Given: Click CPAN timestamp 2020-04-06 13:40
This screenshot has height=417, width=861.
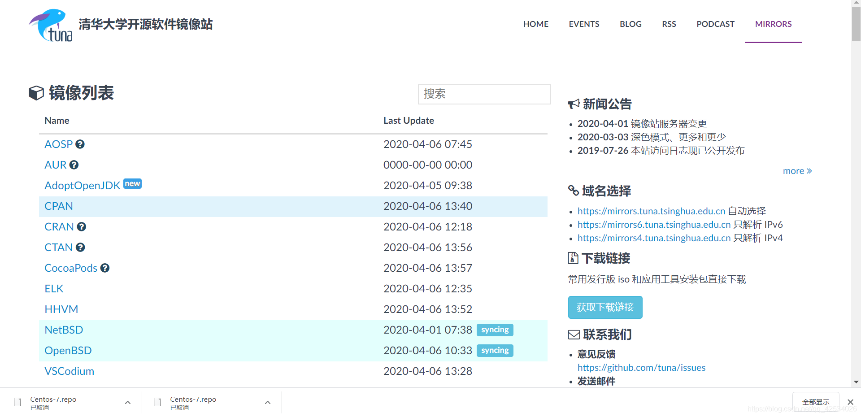Looking at the screenshot, I should 428,206.
